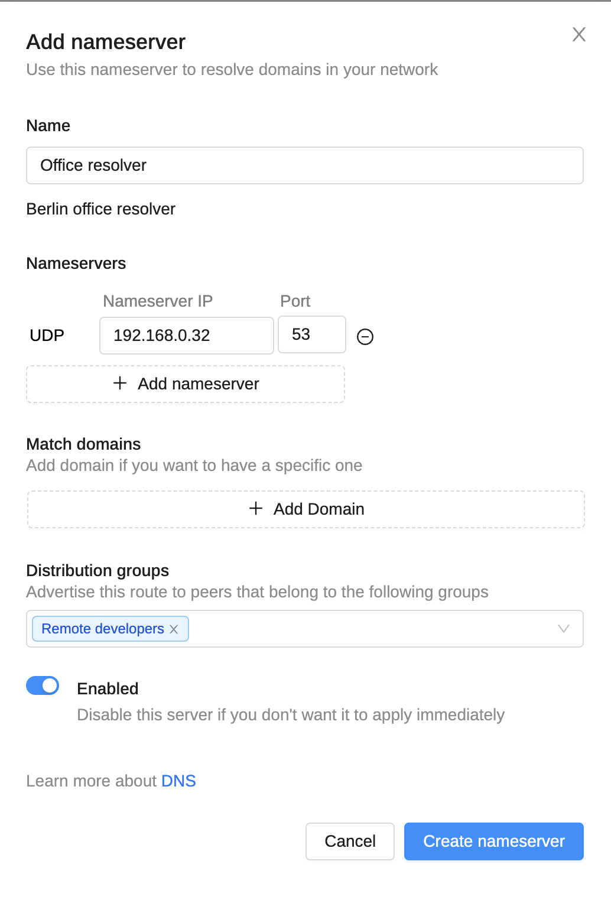Image resolution: width=611 pixels, height=897 pixels.
Task: Remove the 192.168.0.32 nameserver entry
Action: [365, 337]
